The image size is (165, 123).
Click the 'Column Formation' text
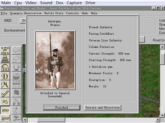coord(102,47)
